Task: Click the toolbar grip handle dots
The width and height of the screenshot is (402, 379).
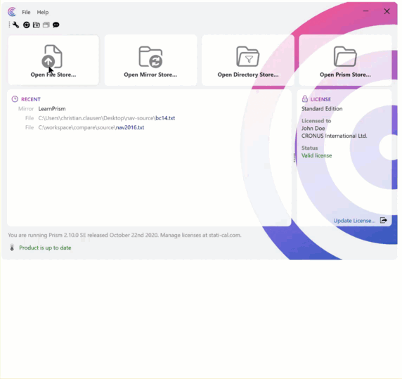Action: coord(9,25)
